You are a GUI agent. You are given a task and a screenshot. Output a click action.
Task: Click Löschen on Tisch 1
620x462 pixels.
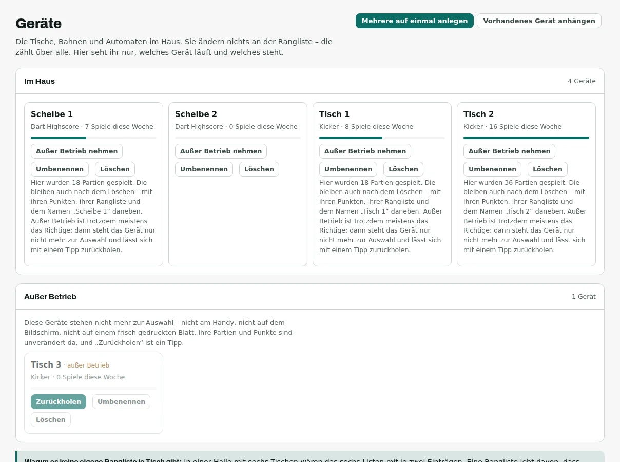point(403,169)
